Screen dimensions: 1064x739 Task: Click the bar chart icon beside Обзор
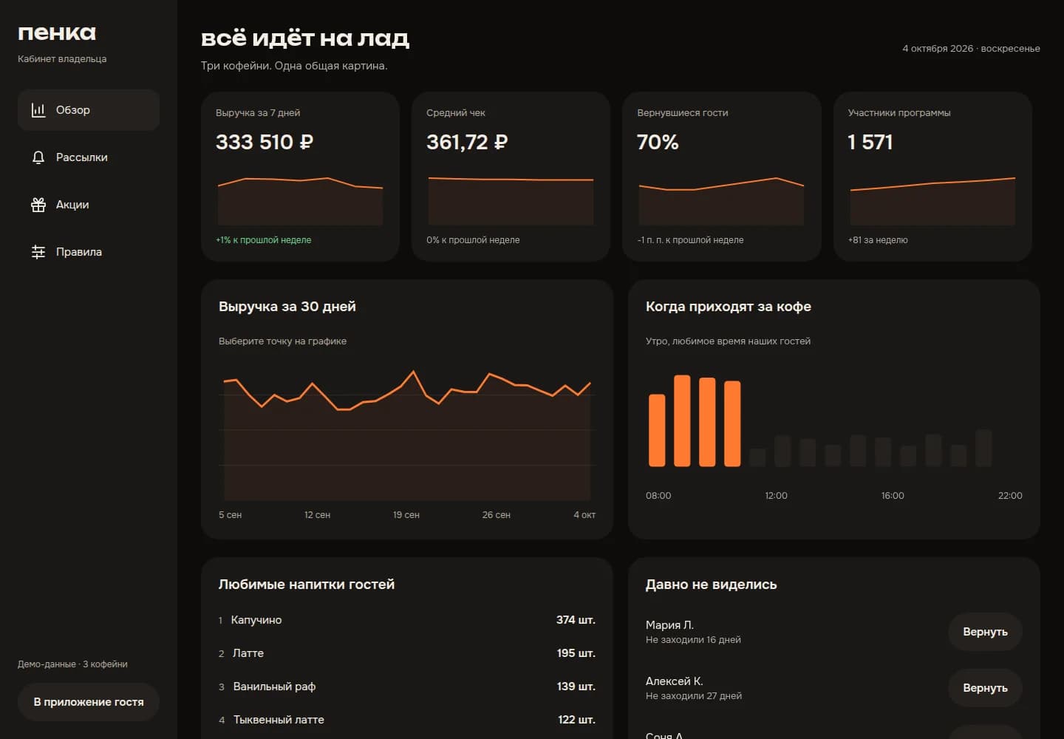pyautogui.click(x=38, y=110)
